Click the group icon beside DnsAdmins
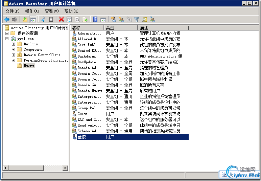This screenshot has width=261, height=181. click(74, 56)
